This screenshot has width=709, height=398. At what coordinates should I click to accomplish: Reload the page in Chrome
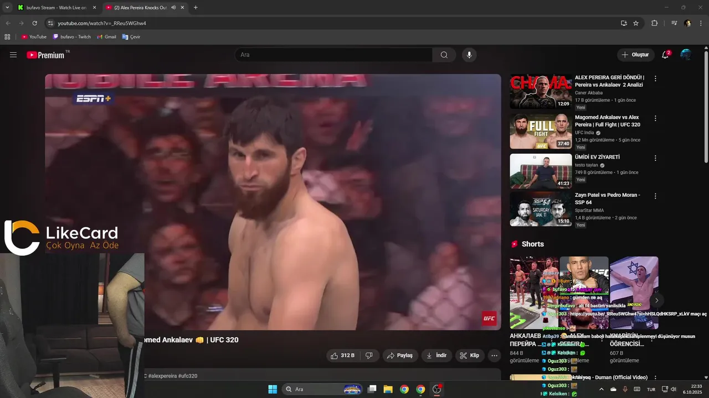[34, 23]
